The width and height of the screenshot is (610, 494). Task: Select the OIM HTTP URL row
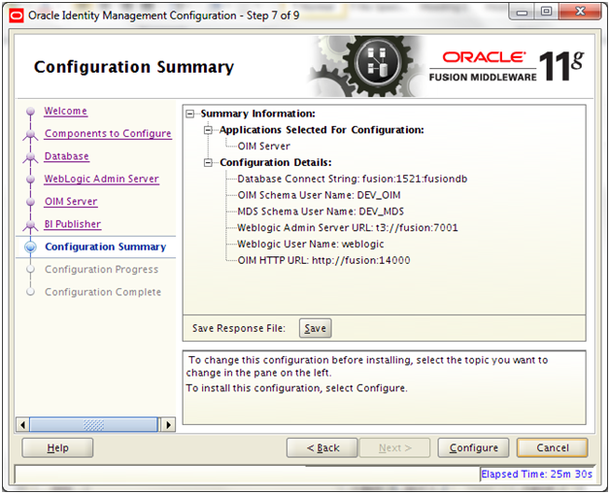tap(323, 260)
